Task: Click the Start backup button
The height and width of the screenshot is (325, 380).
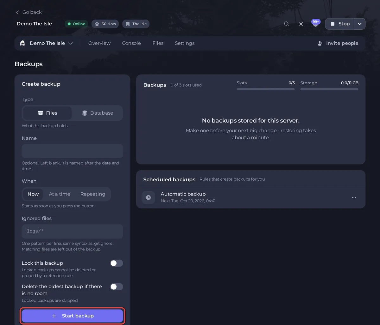Action: pos(72,316)
